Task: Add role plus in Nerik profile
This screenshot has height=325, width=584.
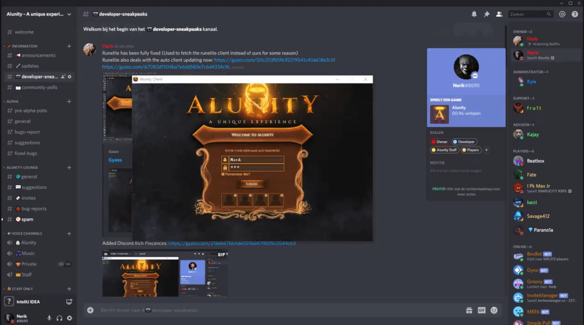Action: coord(486,150)
